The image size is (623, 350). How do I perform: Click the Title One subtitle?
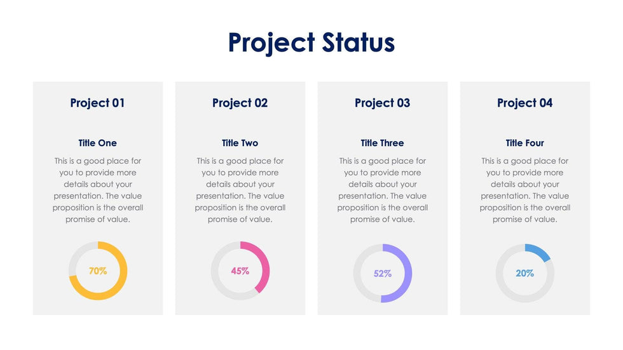coord(97,143)
